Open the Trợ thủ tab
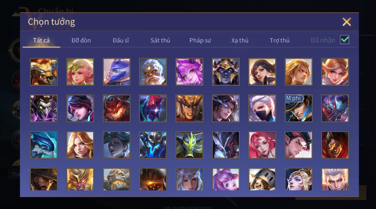Screen dimensions: 376x209 coord(280,40)
